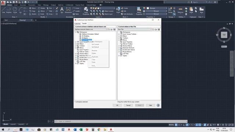Click the Match Properties tool
This screenshot has width=235, height=132.
pyautogui.click(x=139, y=11)
